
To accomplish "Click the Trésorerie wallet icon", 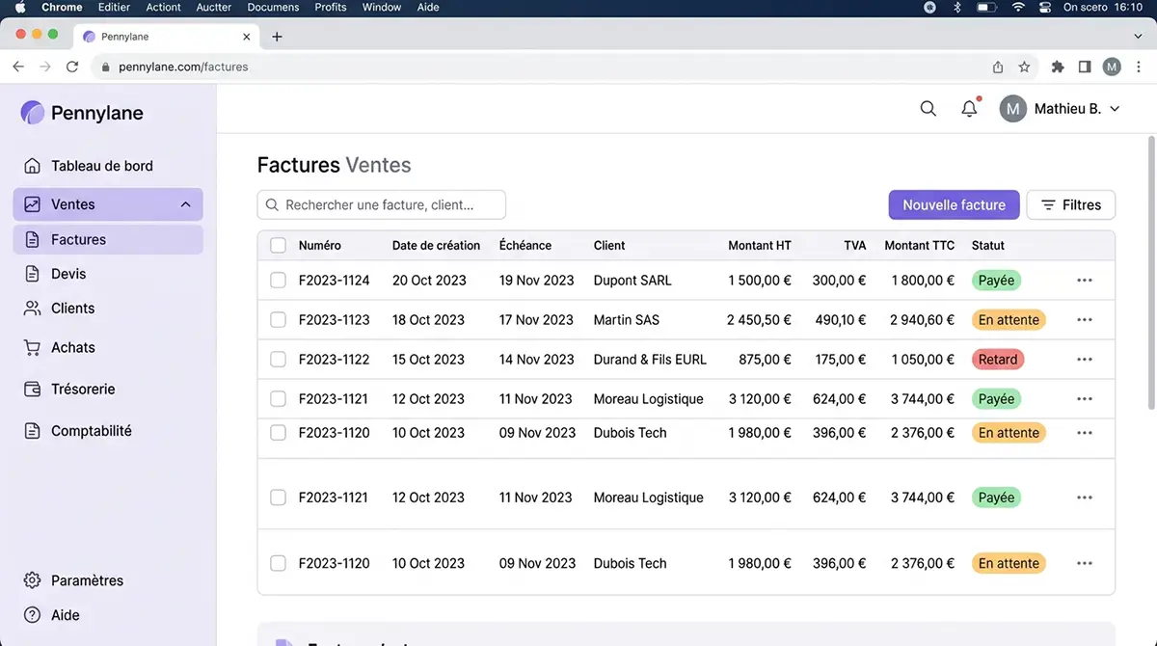I will [x=33, y=390].
